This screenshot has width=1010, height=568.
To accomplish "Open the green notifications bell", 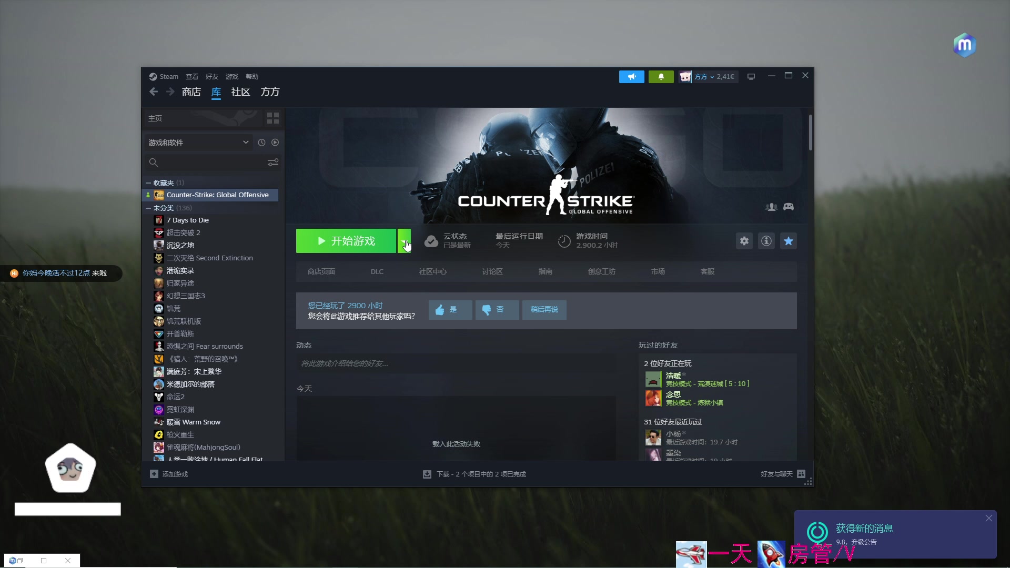I will point(661,77).
